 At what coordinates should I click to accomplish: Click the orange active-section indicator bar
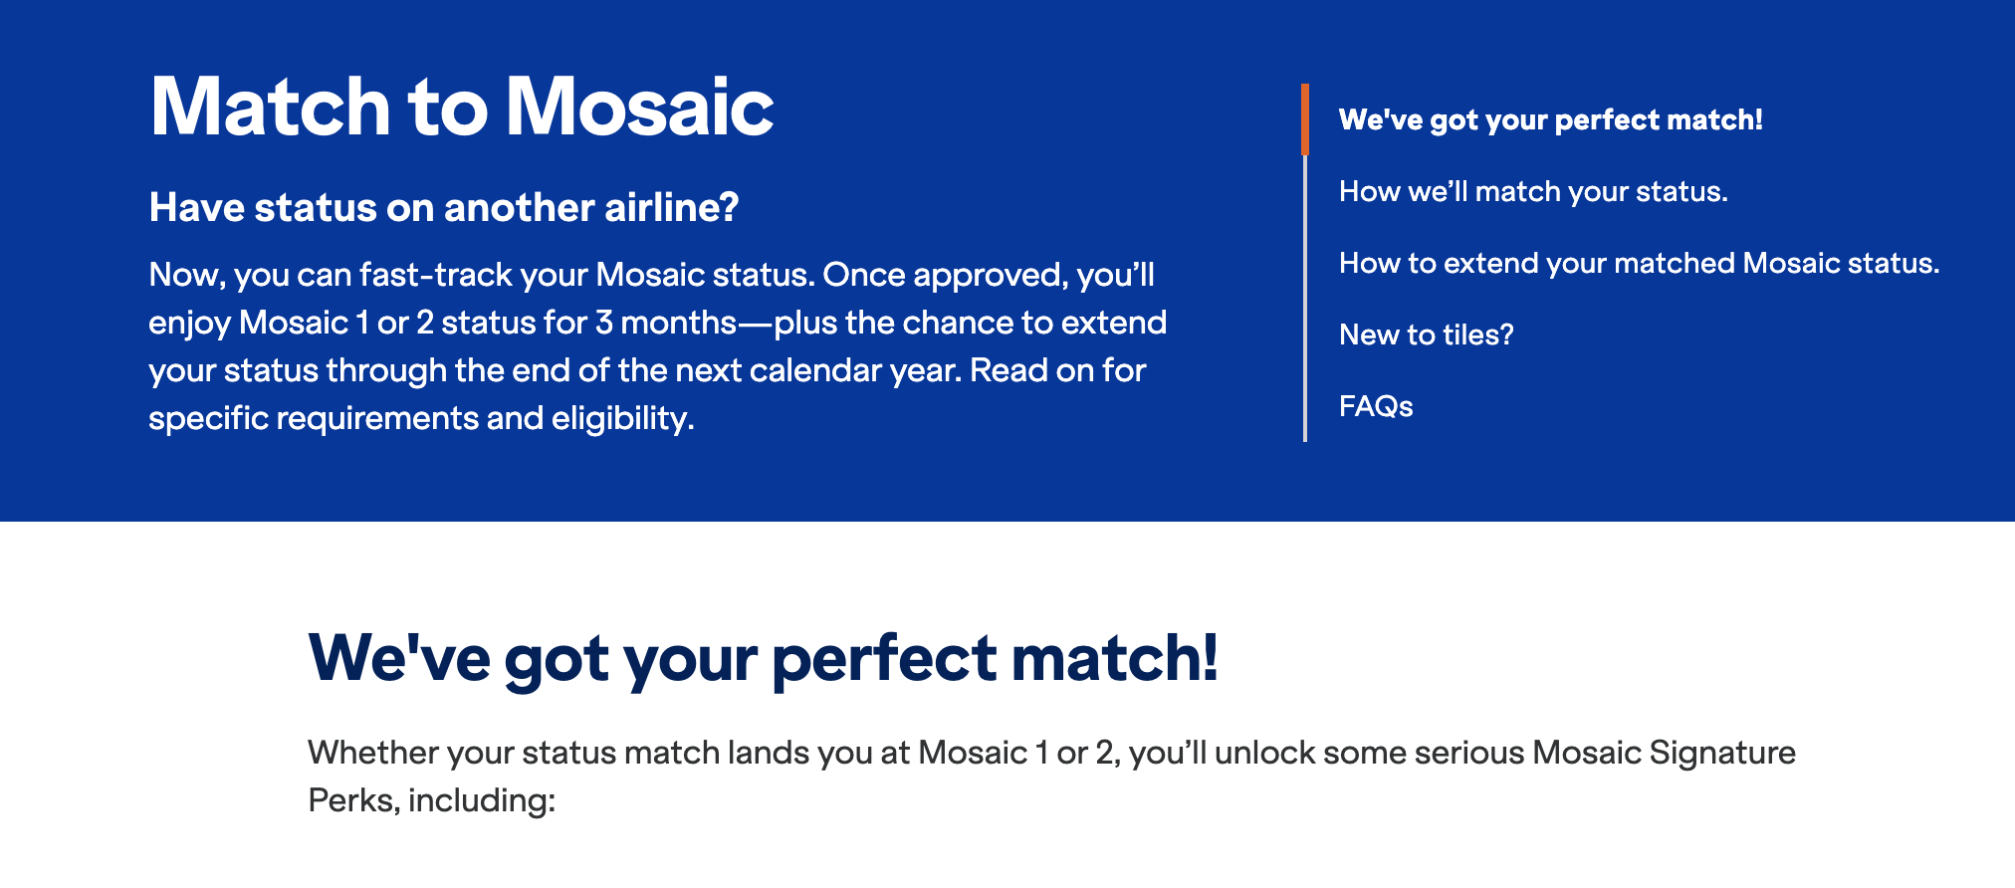[1306, 119]
